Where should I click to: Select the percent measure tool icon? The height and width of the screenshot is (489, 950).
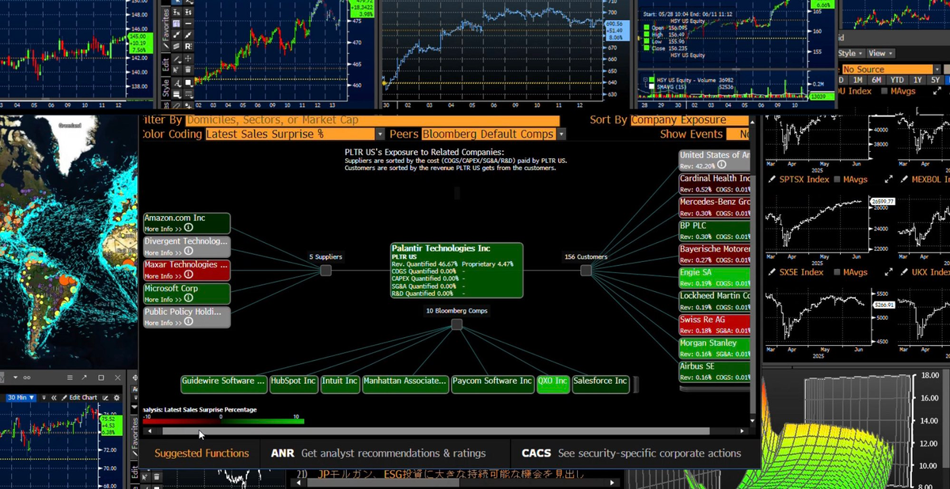(177, 13)
